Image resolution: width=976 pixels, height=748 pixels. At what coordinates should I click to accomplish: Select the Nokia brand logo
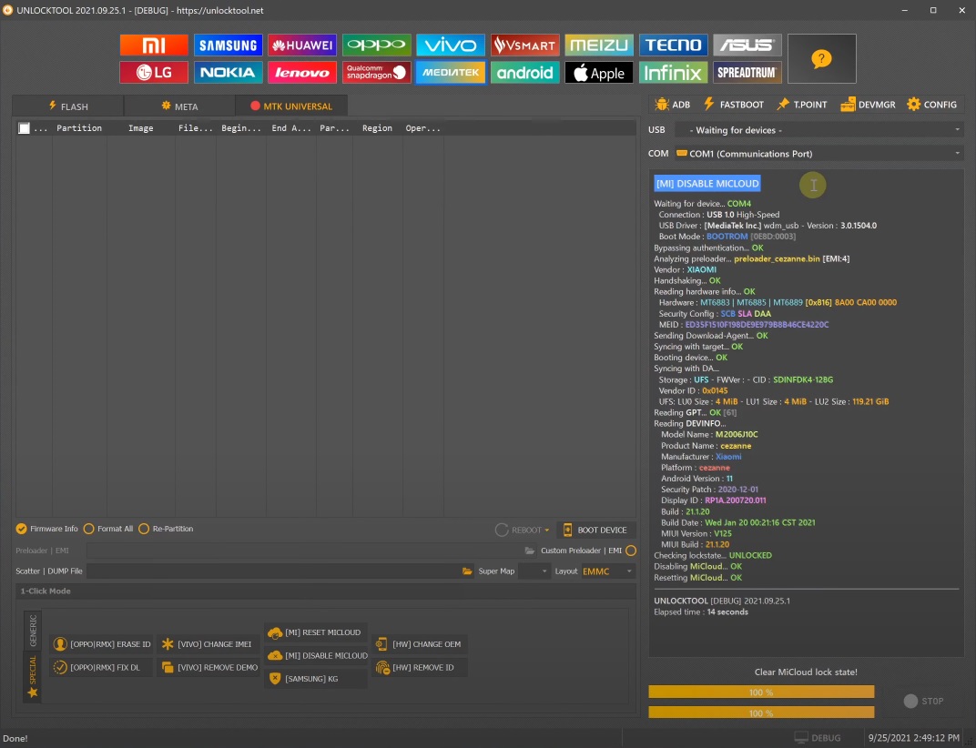coord(228,72)
